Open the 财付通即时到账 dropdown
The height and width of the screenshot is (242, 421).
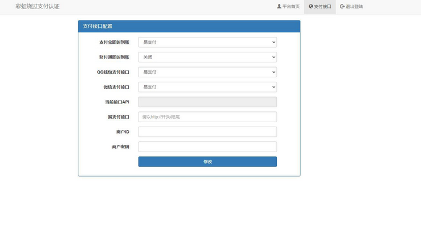pos(208,57)
